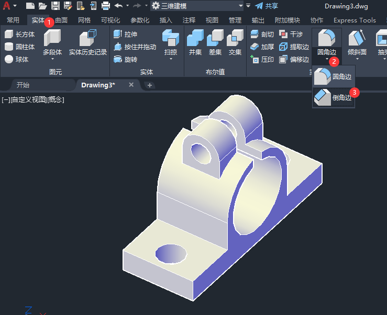Switch to the Express Tools ribbon tab
387x315 pixels.
355,20
